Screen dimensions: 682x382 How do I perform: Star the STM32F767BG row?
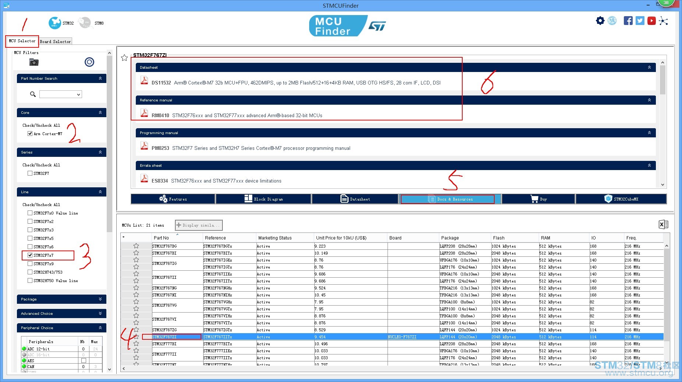point(136,246)
